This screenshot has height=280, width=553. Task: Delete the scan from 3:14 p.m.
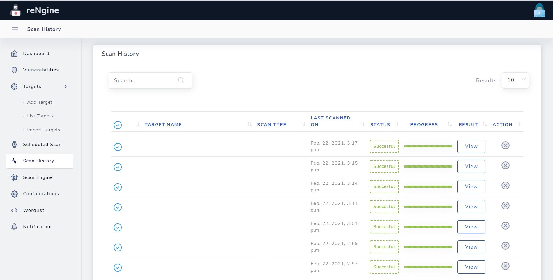[x=506, y=185]
